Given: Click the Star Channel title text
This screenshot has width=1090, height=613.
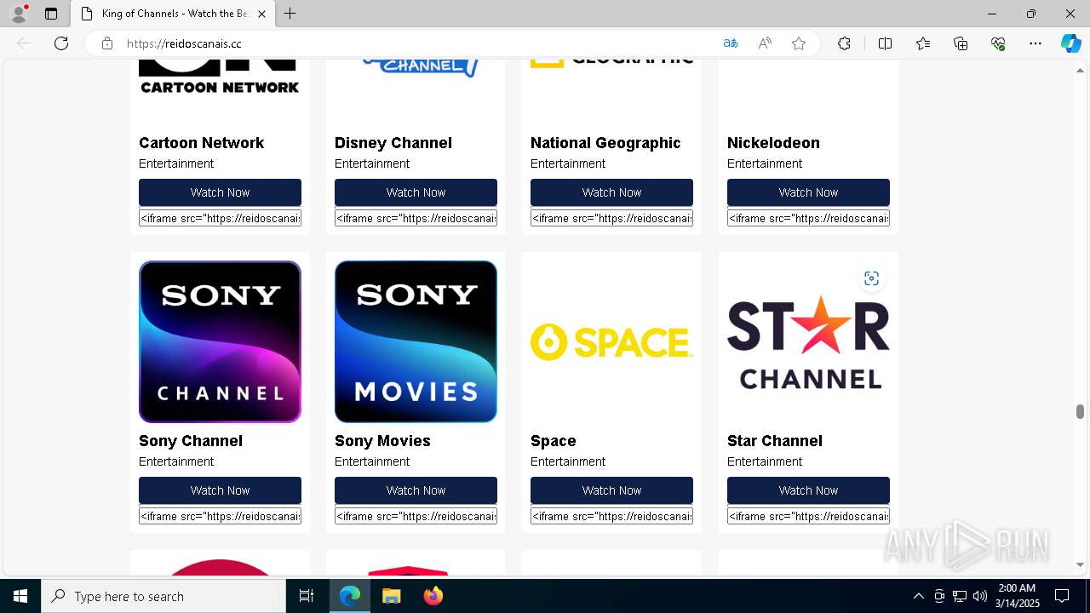Looking at the screenshot, I should [x=775, y=441].
